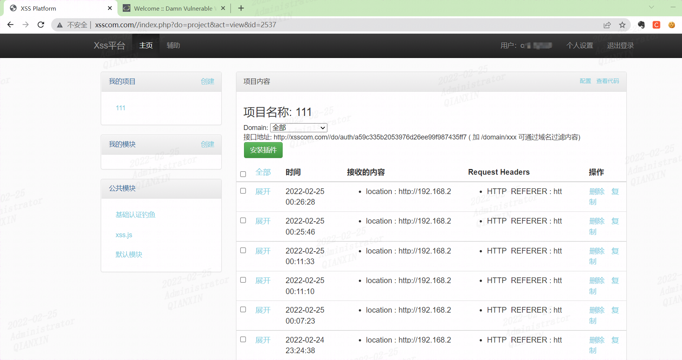Screen dimensions: 682x360
Task: Click the 不安全 warning icon in address bar
Action: pos(60,25)
